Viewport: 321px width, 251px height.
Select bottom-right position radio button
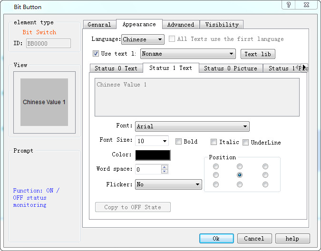point(265,184)
